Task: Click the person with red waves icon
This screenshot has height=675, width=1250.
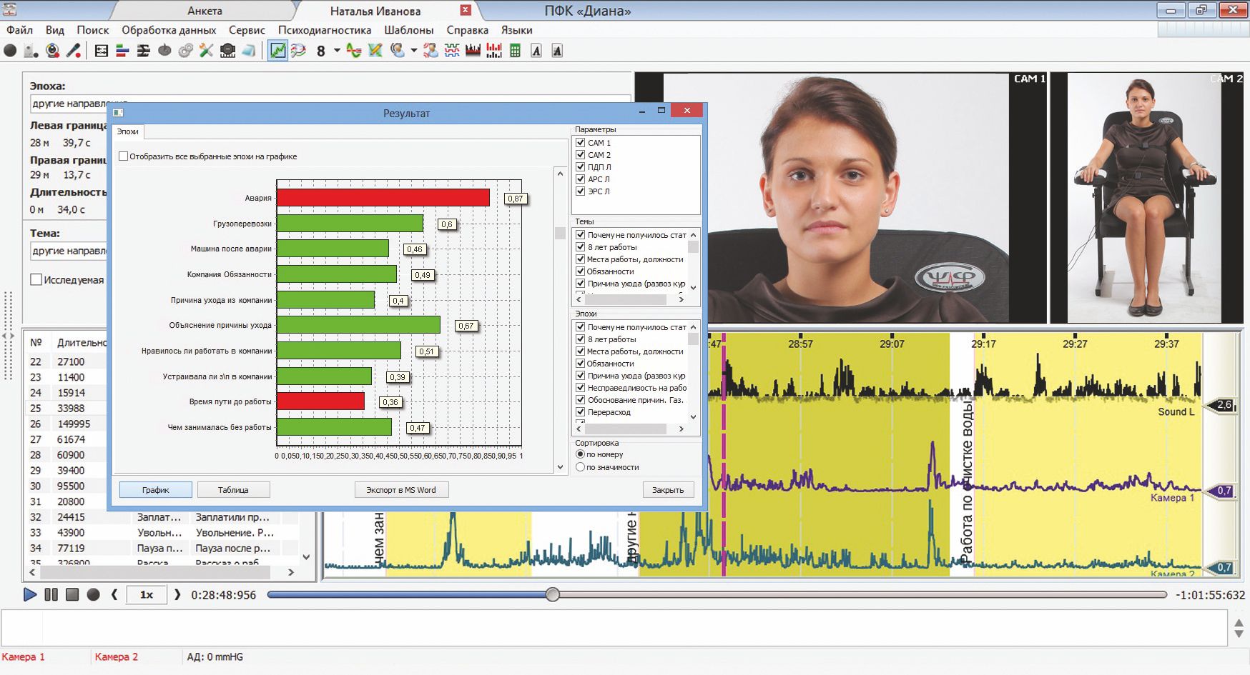Action: tap(430, 51)
